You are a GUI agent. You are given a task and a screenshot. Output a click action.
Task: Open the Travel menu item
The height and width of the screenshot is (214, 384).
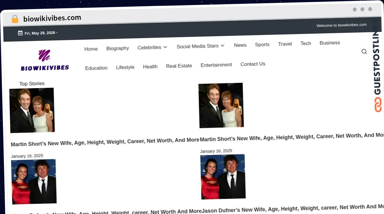pyautogui.click(x=285, y=44)
